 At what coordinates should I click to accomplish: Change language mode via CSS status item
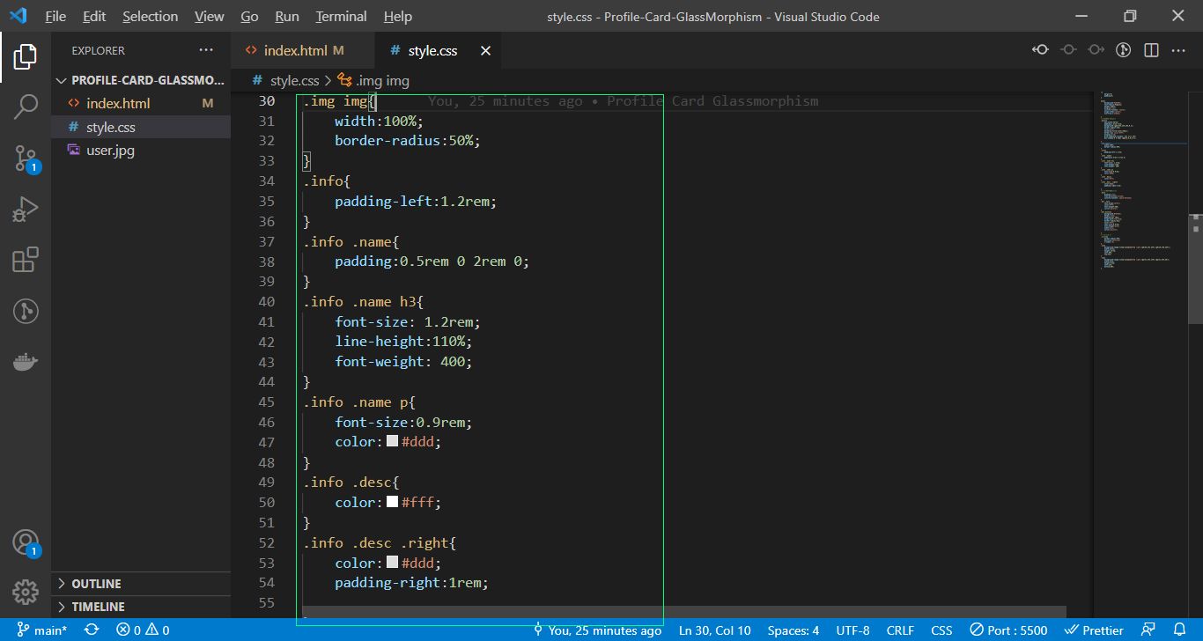[x=941, y=630]
